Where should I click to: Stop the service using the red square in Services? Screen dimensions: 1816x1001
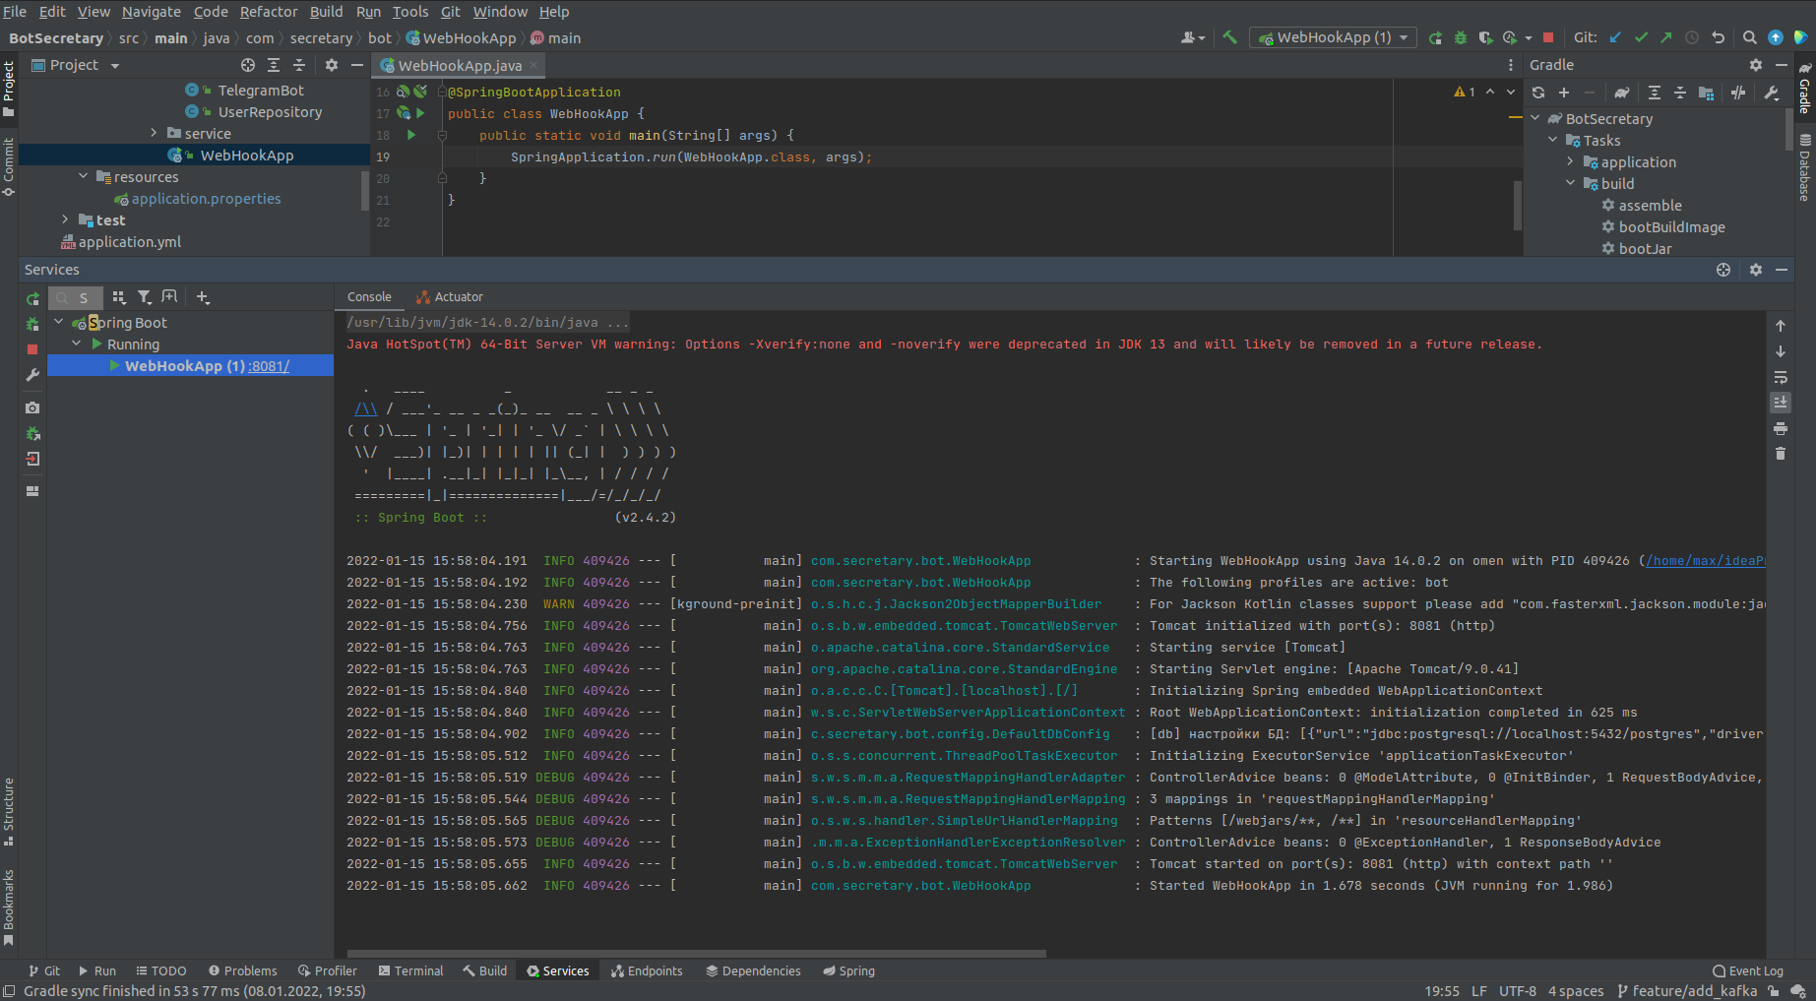click(x=32, y=349)
